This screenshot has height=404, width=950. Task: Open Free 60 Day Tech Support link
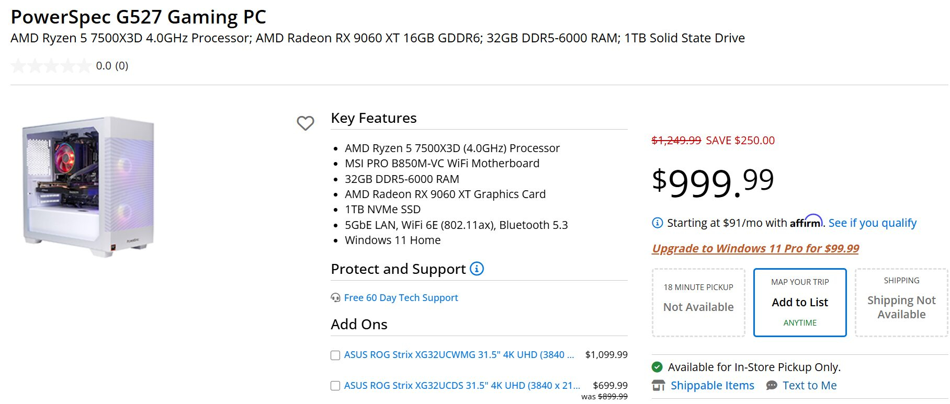401,298
